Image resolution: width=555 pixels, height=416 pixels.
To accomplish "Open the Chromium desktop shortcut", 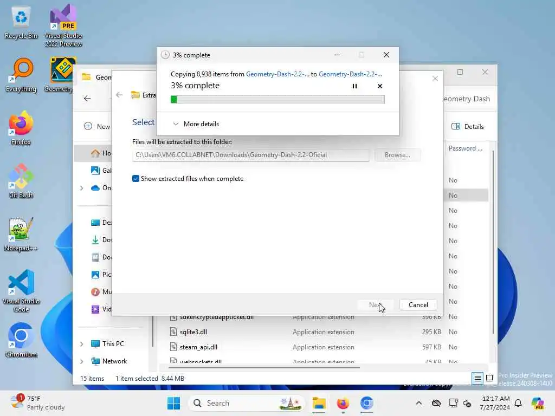I will [x=21, y=340].
